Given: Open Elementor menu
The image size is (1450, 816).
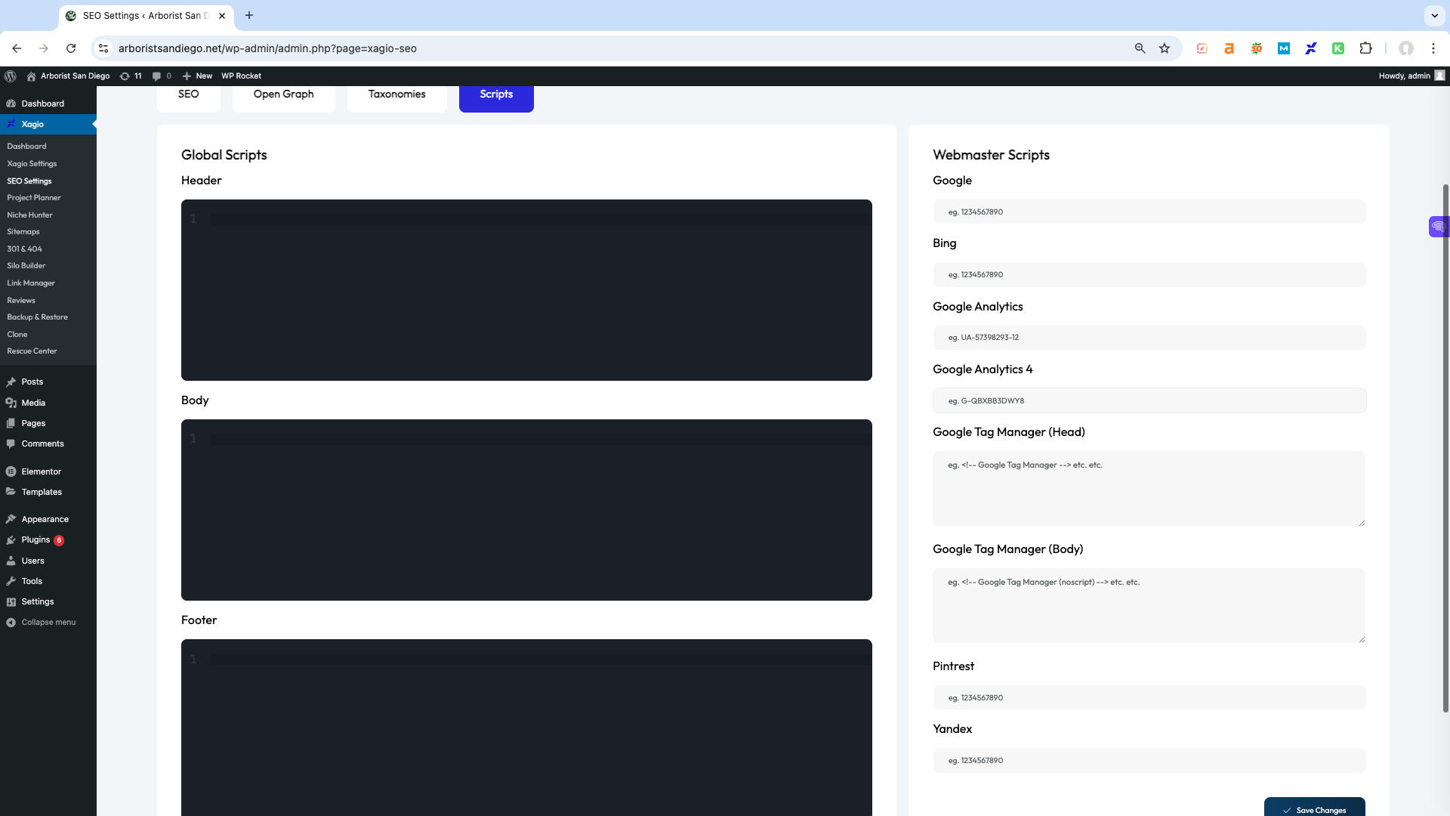Looking at the screenshot, I should tap(48, 471).
